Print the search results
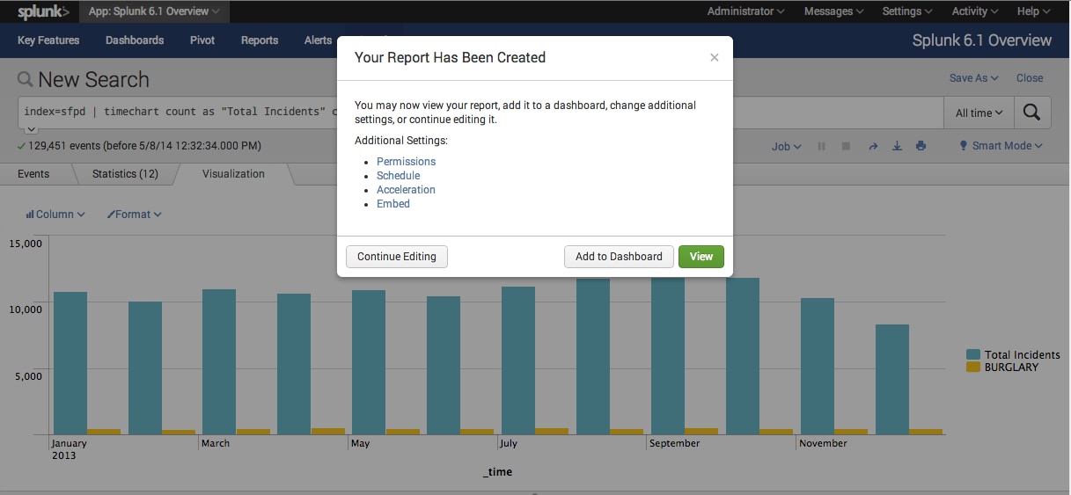This screenshot has height=495, width=1071. (921, 146)
